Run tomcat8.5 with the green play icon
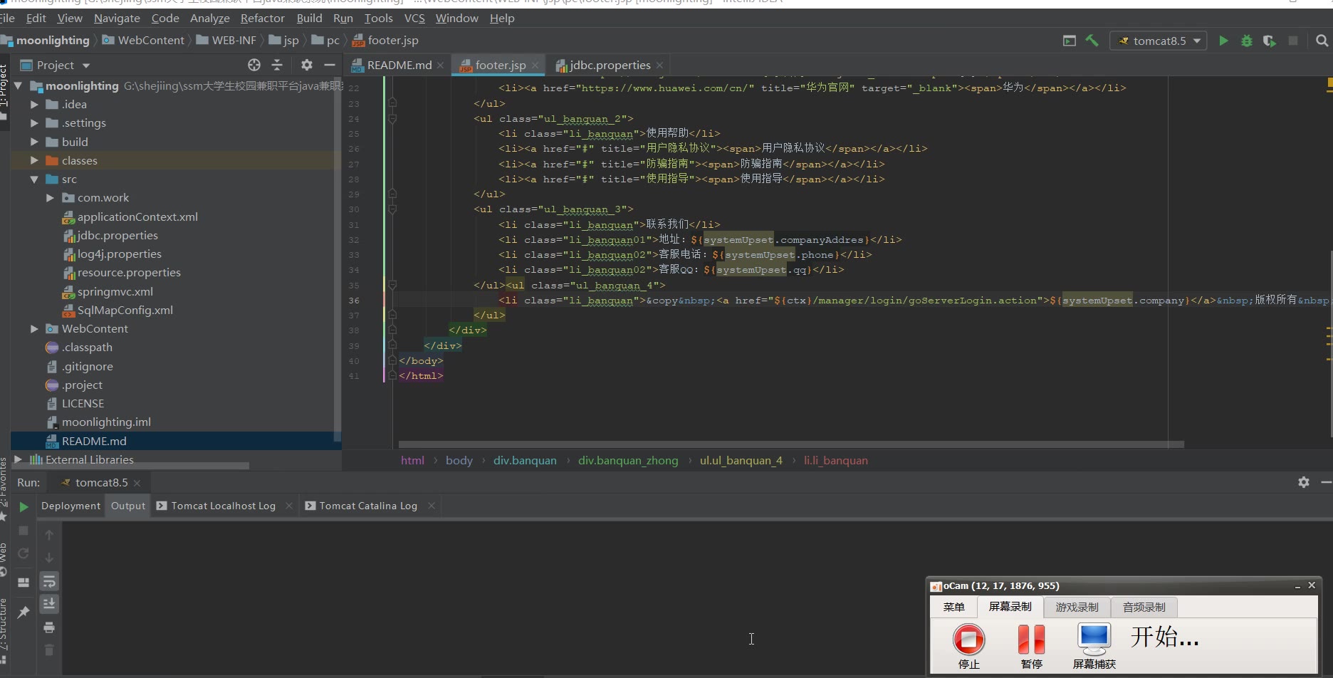This screenshot has height=678, width=1333. (x=1223, y=41)
